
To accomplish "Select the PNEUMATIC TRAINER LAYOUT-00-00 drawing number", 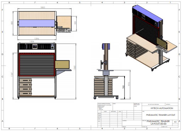I will coord(158,122).
